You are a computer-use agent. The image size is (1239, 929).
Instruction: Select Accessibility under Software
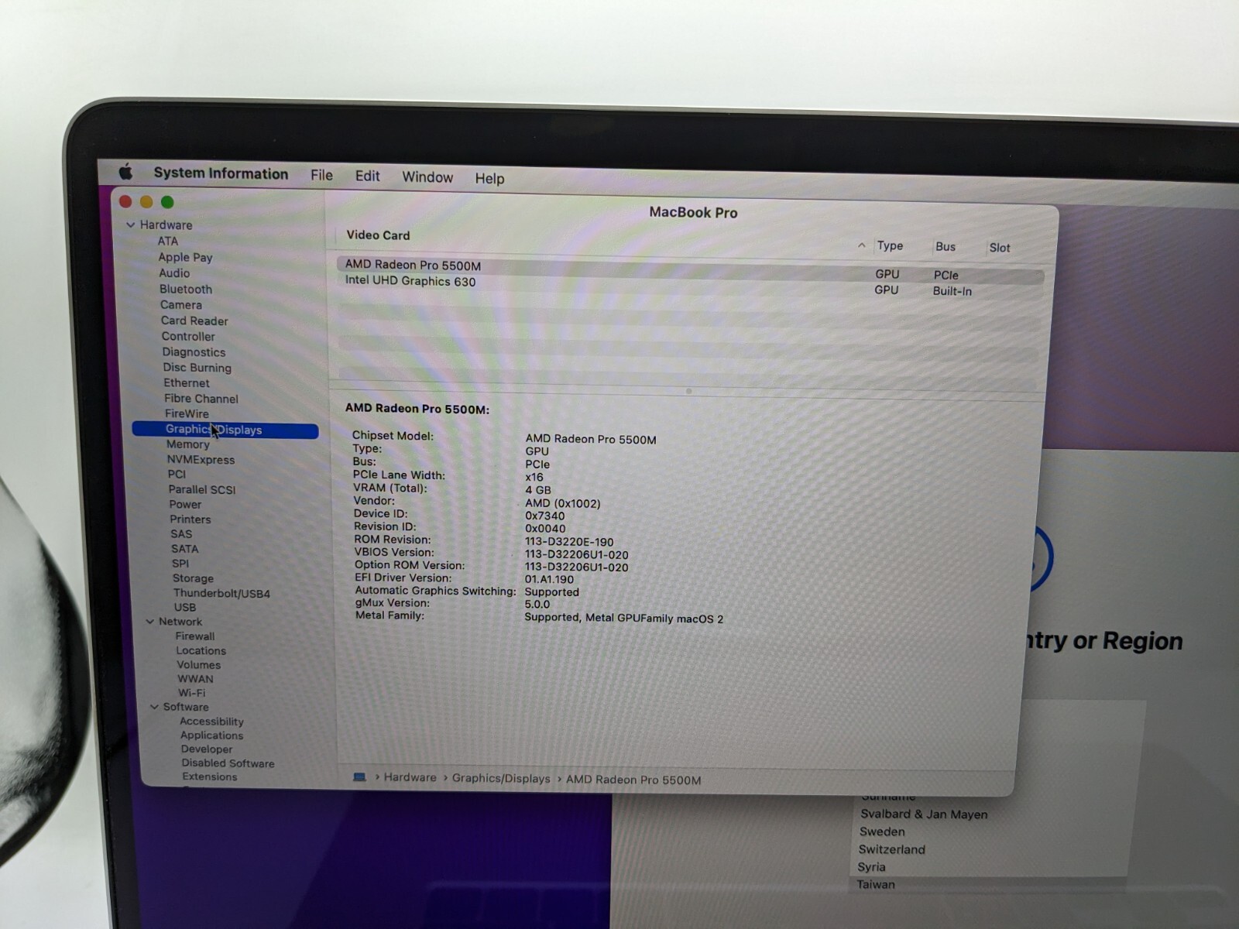(x=211, y=722)
